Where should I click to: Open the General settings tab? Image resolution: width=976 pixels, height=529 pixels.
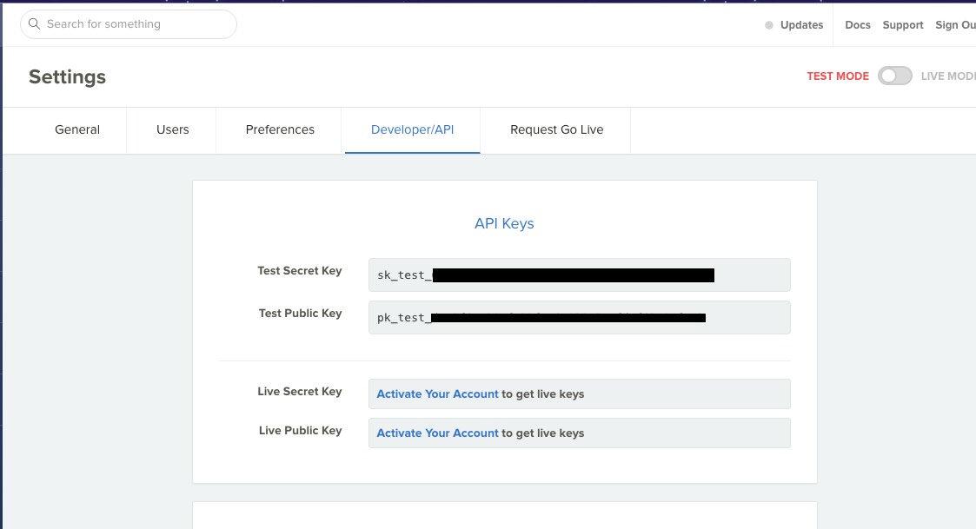[x=76, y=129]
